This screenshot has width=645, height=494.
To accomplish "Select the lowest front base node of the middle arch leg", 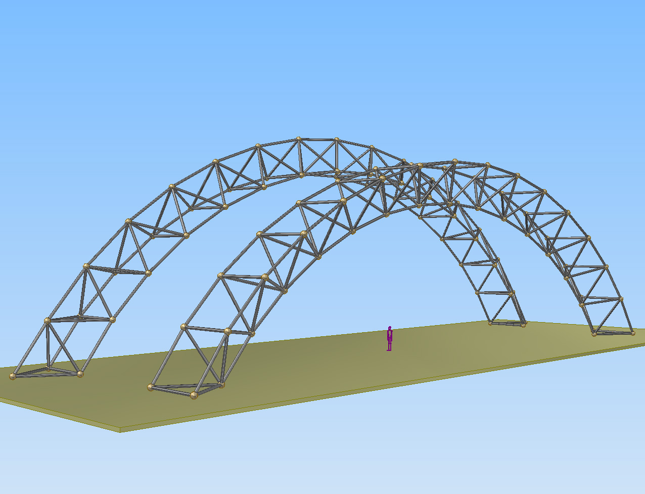I will click(194, 395).
